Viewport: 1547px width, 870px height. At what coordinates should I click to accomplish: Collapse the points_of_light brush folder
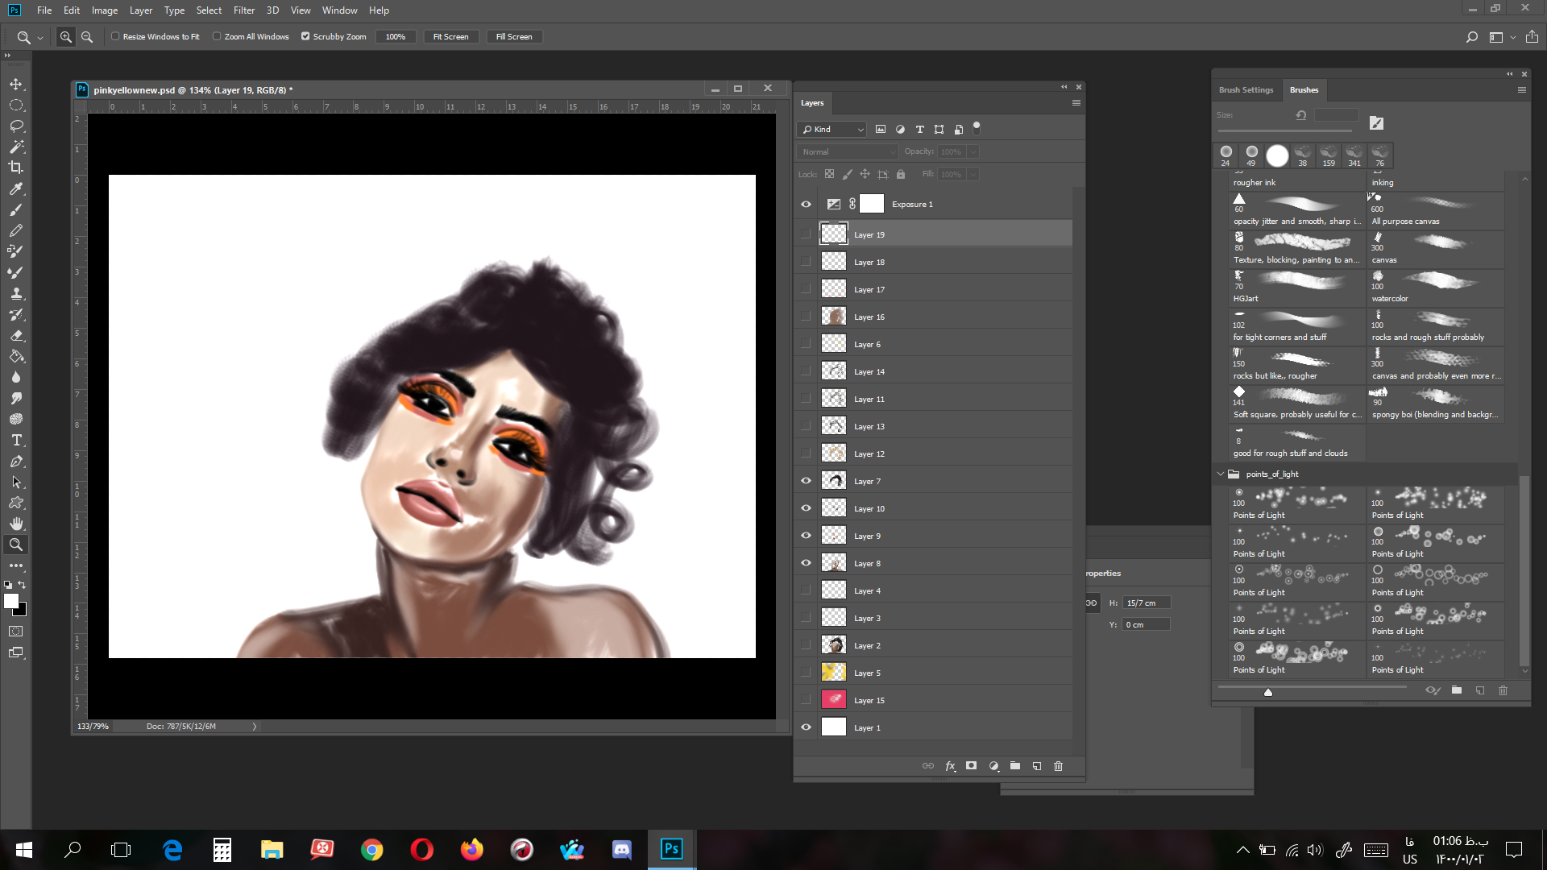click(1221, 474)
